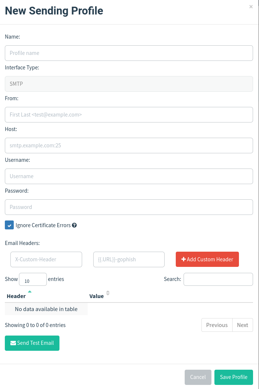Cancel the new sending profile
This screenshot has height=389, width=259.
tap(198, 377)
